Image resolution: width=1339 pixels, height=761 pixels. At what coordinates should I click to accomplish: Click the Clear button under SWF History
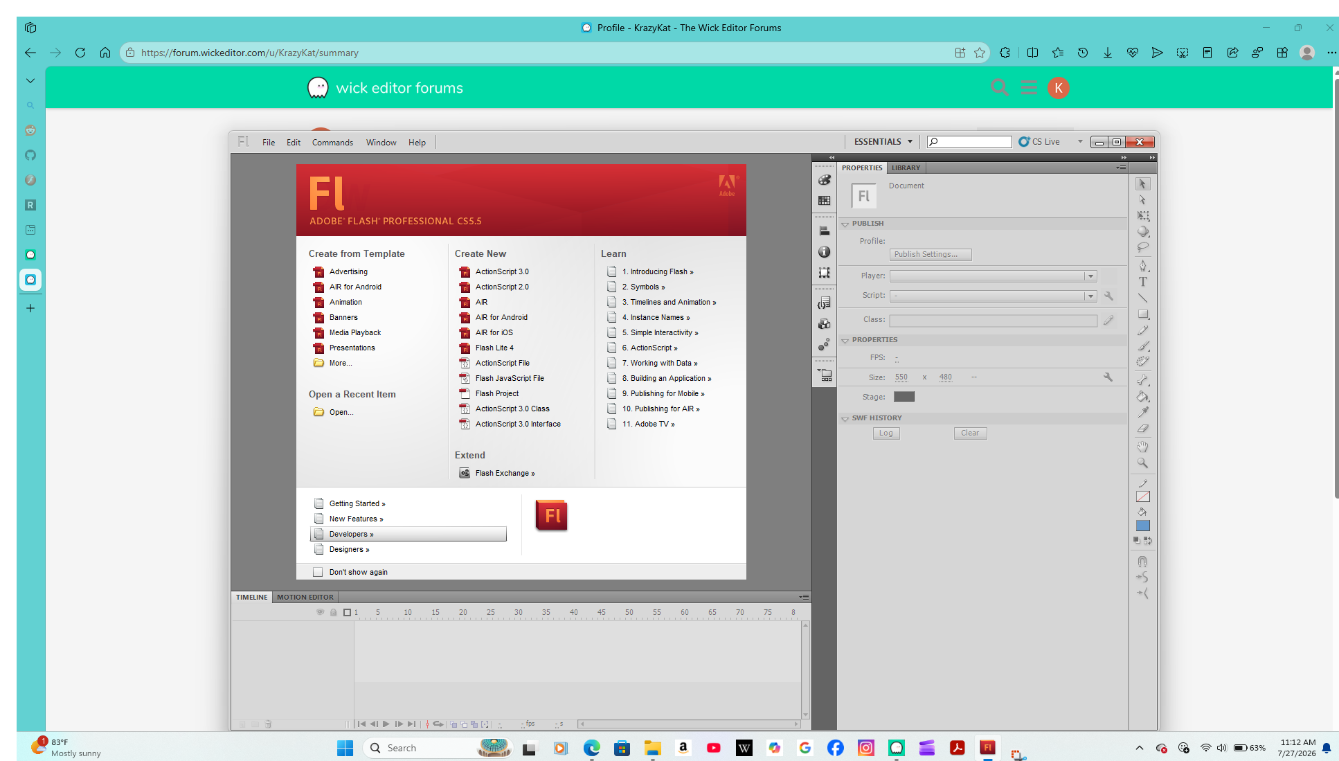point(970,433)
